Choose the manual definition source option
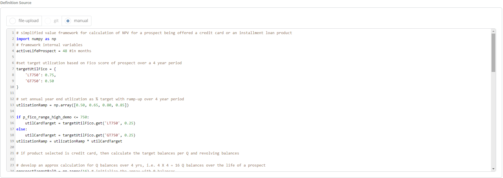This screenshot has height=178, width=503. [x=68, y=21]
